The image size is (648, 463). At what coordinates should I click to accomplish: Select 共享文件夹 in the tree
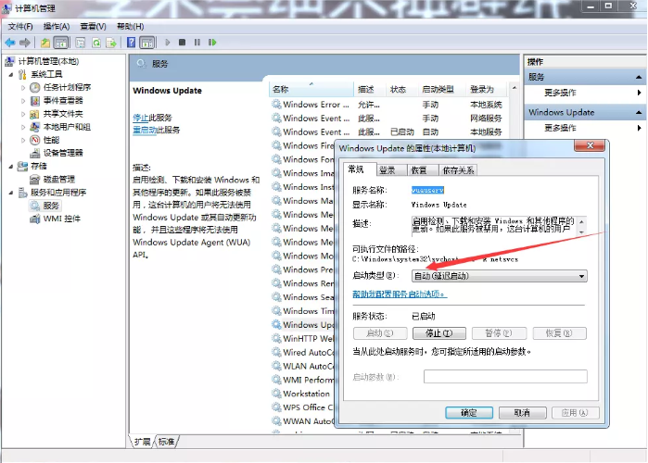tap(63, 114)
